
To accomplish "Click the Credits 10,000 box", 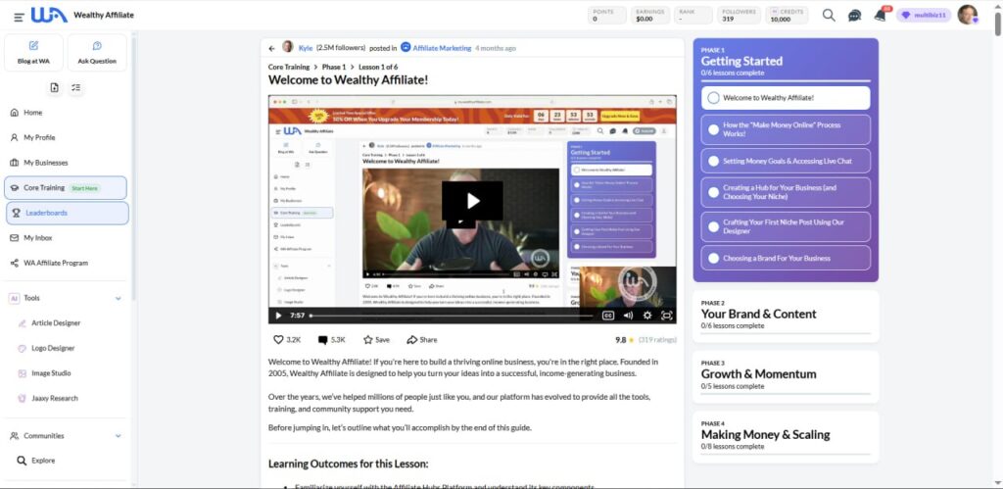I will (786, 16).
